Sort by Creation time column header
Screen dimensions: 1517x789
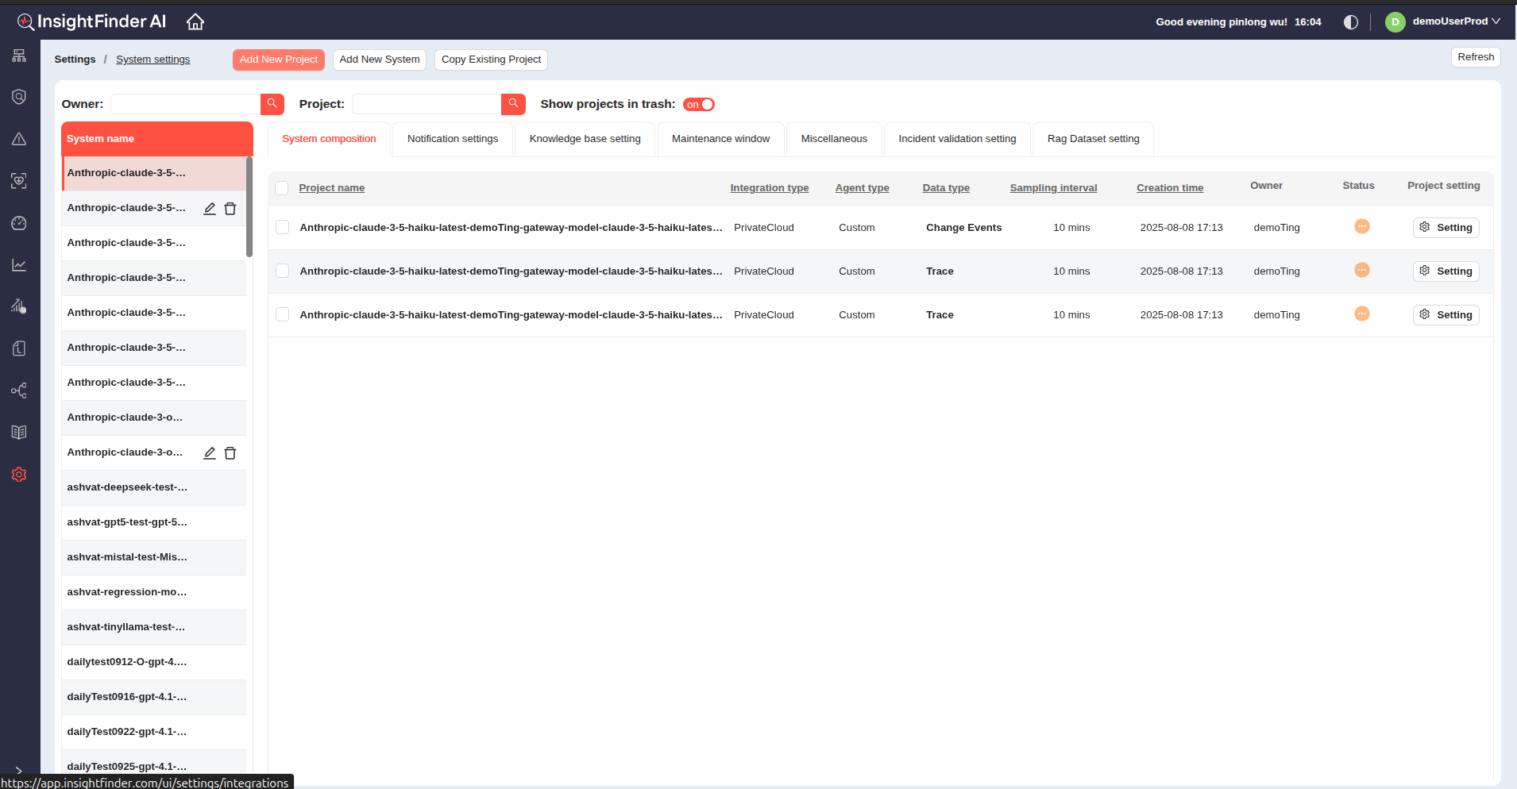click(1169, 188)
